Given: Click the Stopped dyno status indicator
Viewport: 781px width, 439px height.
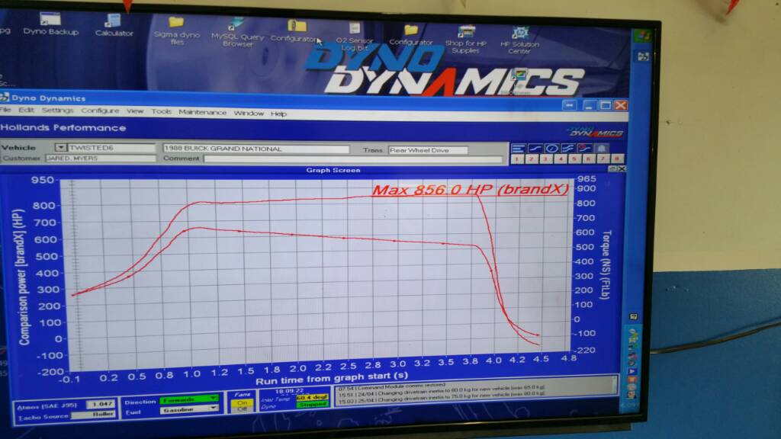Looking at the screenshot, I should [x=312, y=405].
